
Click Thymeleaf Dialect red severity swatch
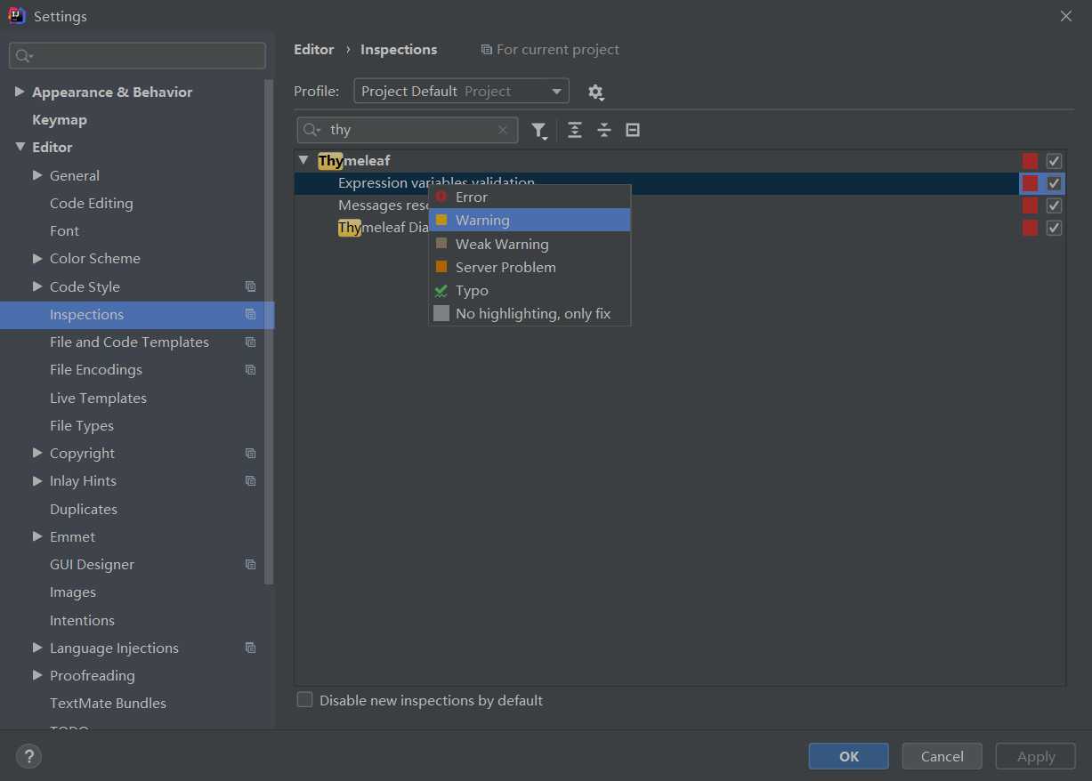coord(1030,228)
